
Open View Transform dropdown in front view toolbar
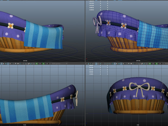[59, 64]
